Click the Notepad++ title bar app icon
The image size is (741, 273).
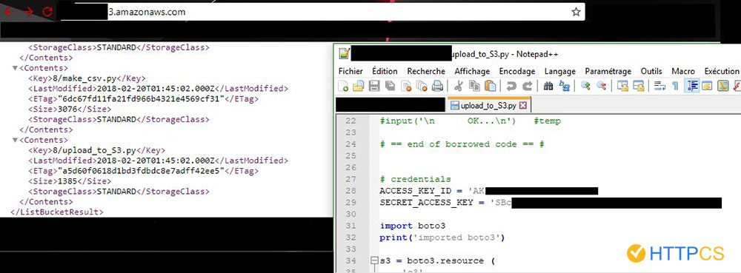(x=344, y=54)
